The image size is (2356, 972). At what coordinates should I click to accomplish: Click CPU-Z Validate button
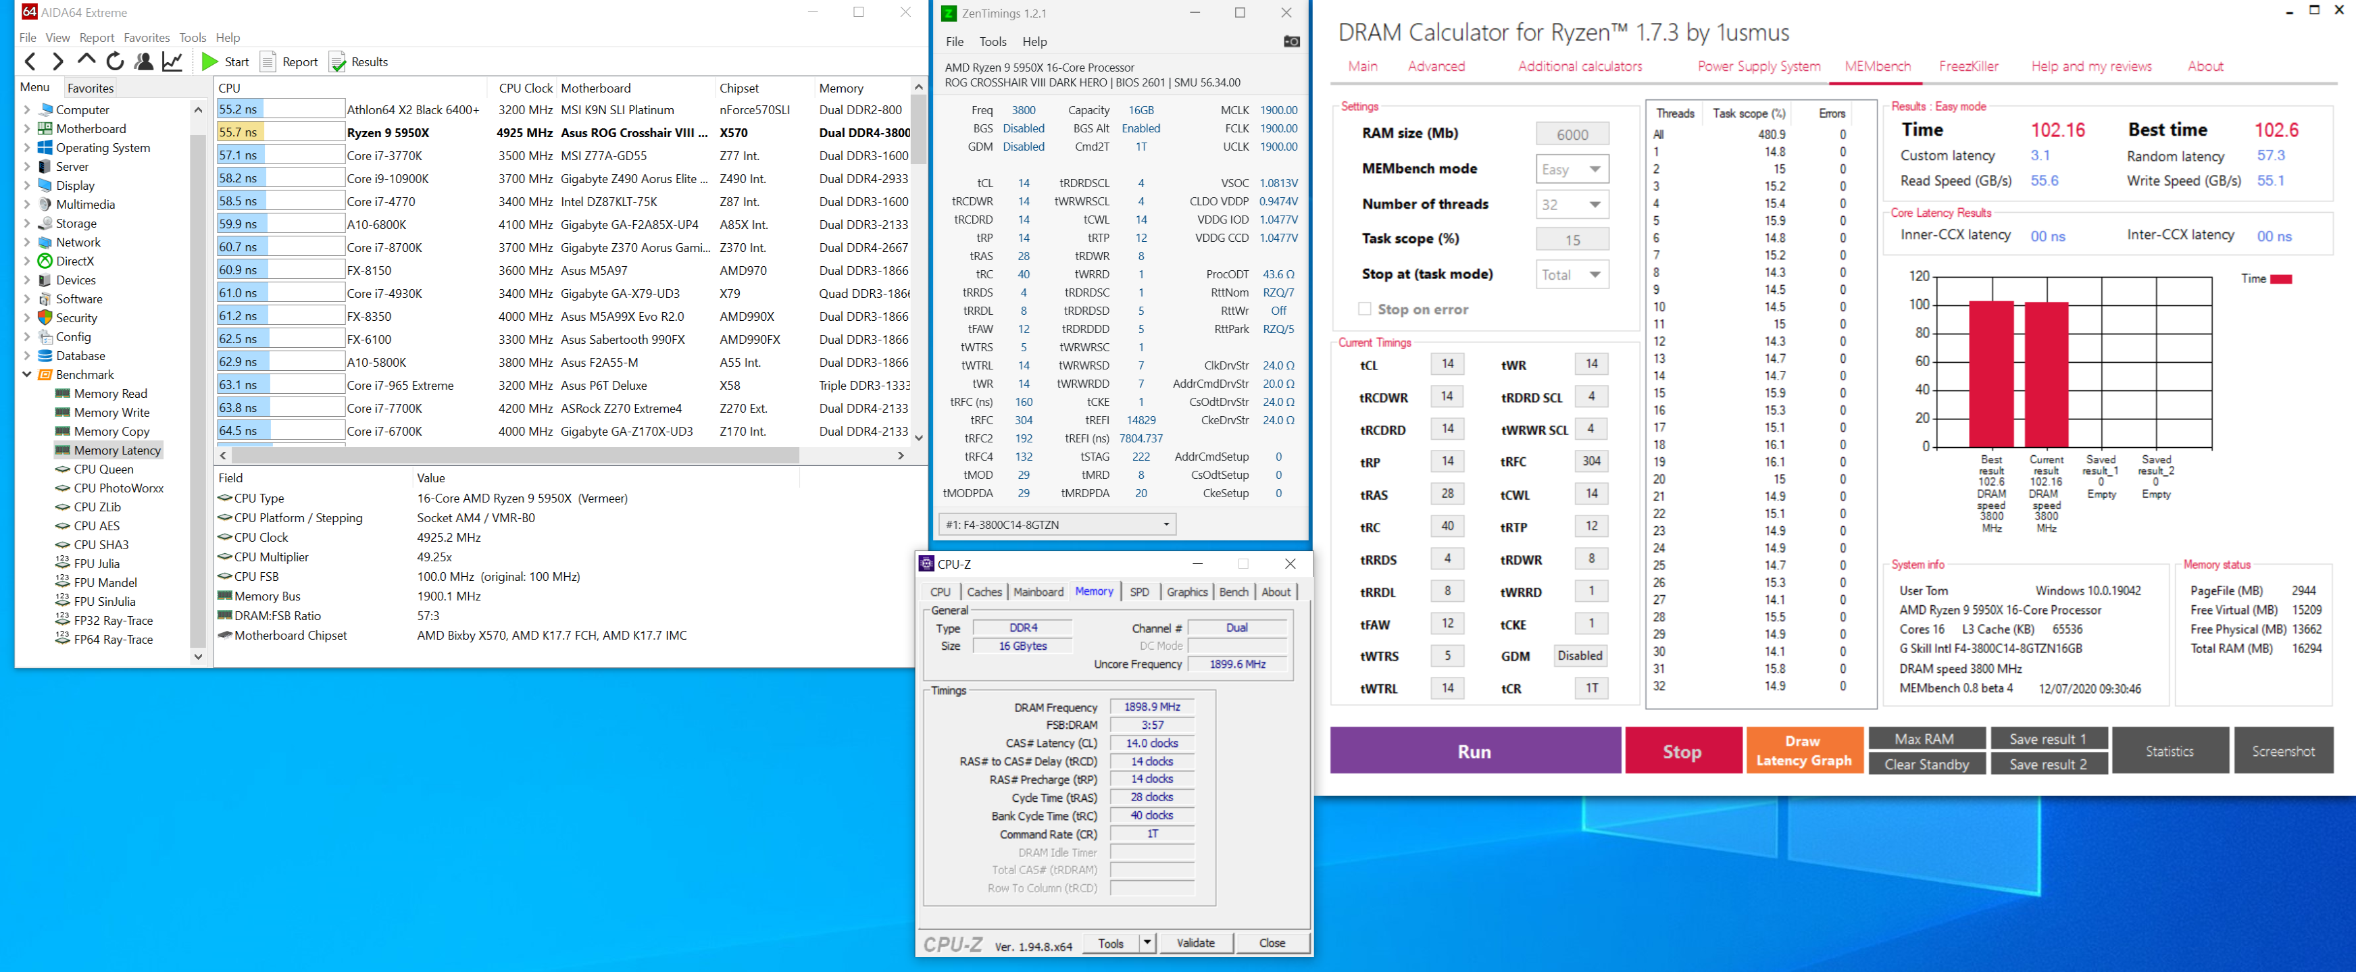click(1195, 942)
